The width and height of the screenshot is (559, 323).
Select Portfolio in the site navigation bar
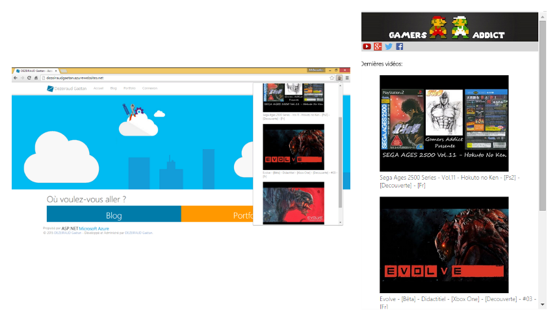tap(129, 88)
